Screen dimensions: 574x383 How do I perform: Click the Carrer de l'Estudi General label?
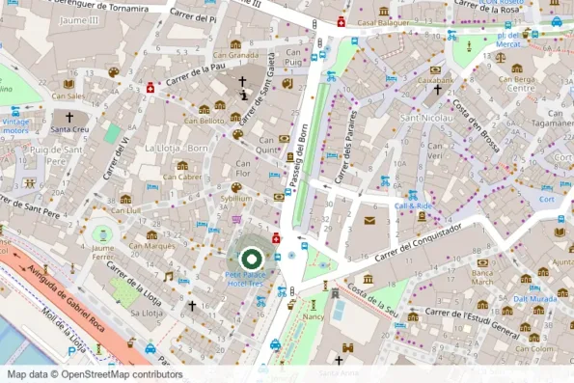coord(472,324)
